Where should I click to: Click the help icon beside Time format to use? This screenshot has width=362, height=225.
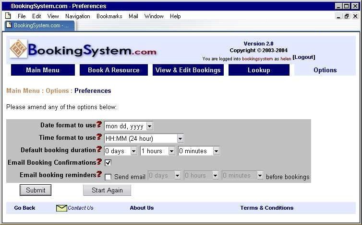[x=99, y=137]
